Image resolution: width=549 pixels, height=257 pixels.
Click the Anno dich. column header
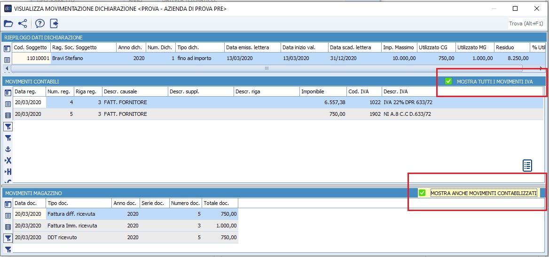(x=131, y=47)
